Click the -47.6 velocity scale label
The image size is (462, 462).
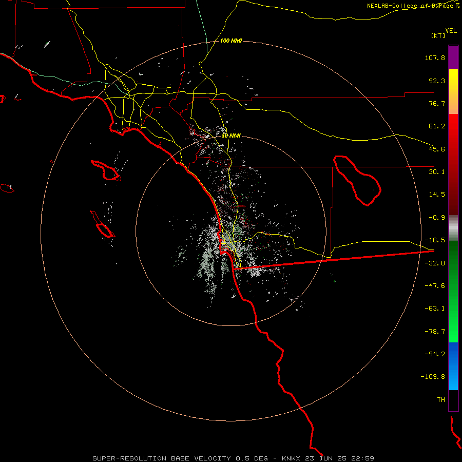pyautogui.click(x=435, y=286)
